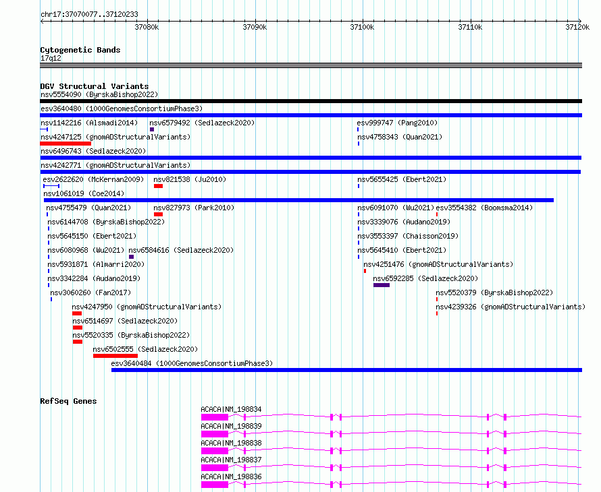Image resolution: width=601 pixels, height=492 pixels.
Task: Open ACACA|NM_198836 transcript label
Action: click(x=231, y=476)
